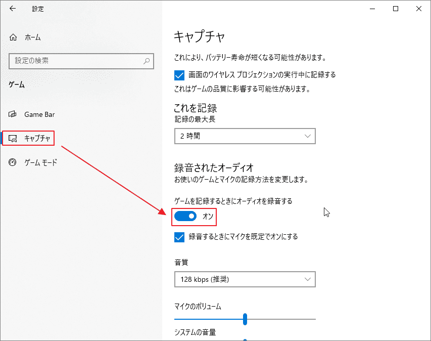Image resolution: width=431 pixels, height=341 pixels.
Task: Click the search magnifier icon
Action: coord(146,61)
